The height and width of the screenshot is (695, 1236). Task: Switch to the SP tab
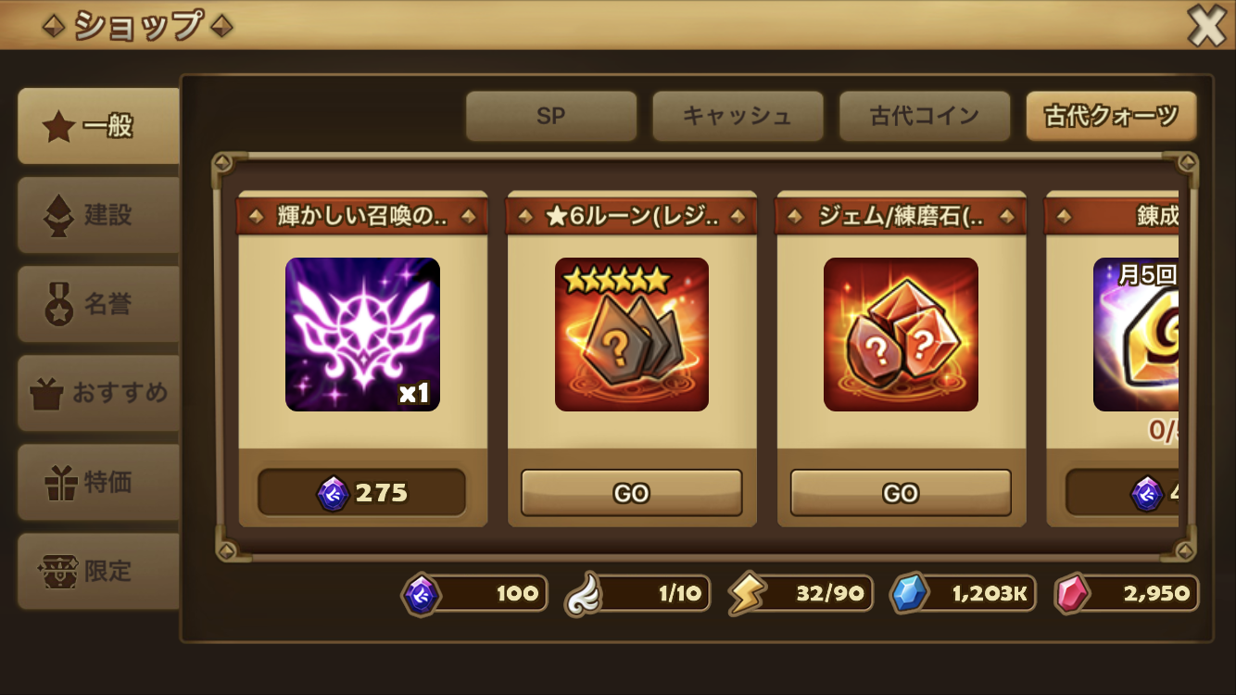(x=551, y=116)
